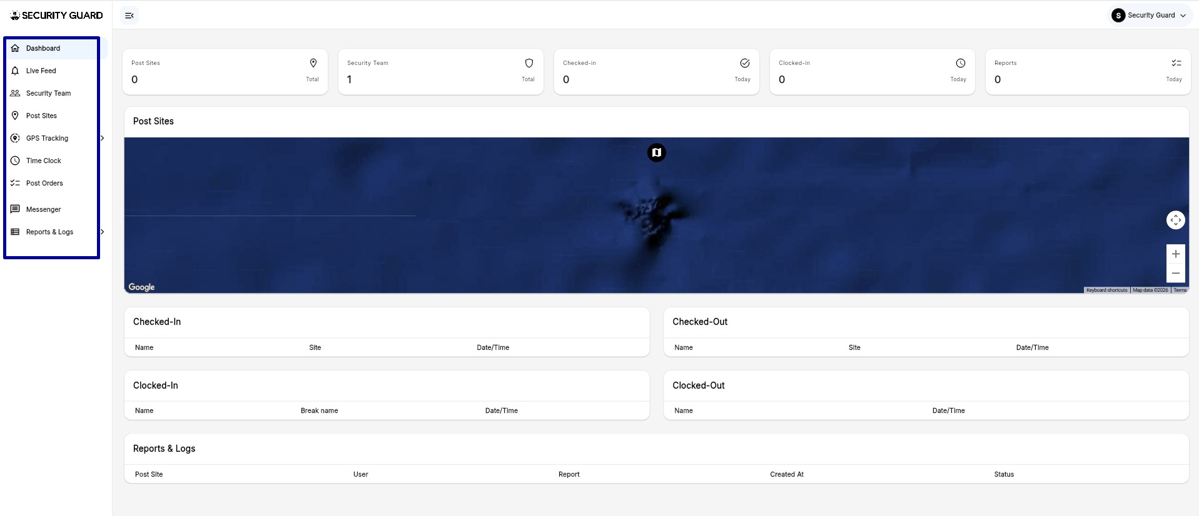Image resolution: width=1199 pixels, height=516 pixels.
Task: Open the map Terms link
Action: tap(1180, 290)
